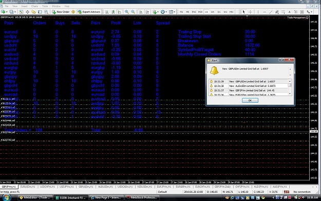Screen dimensions: 321x201
Task: Draw a Horizontal Line tool
Action: [x=265, y=12]
